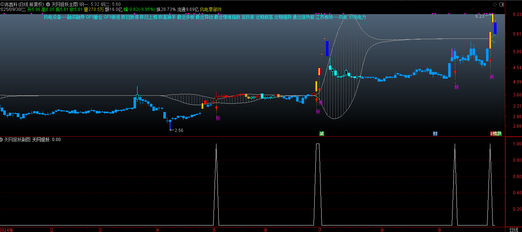Open the 天网捉妖副图 sub-chart indicator arrow
522x232 pixels.
[1, 140]
